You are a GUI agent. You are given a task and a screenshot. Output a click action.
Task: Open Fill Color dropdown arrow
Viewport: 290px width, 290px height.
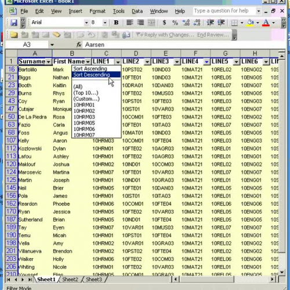[258, 23]
